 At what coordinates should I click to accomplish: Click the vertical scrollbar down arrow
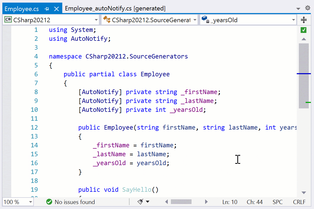[x=304, y=193]
